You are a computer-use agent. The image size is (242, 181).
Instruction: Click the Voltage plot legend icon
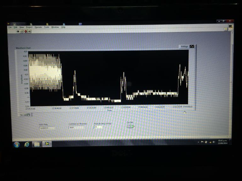pyautogui.click(x=192, y=47)
